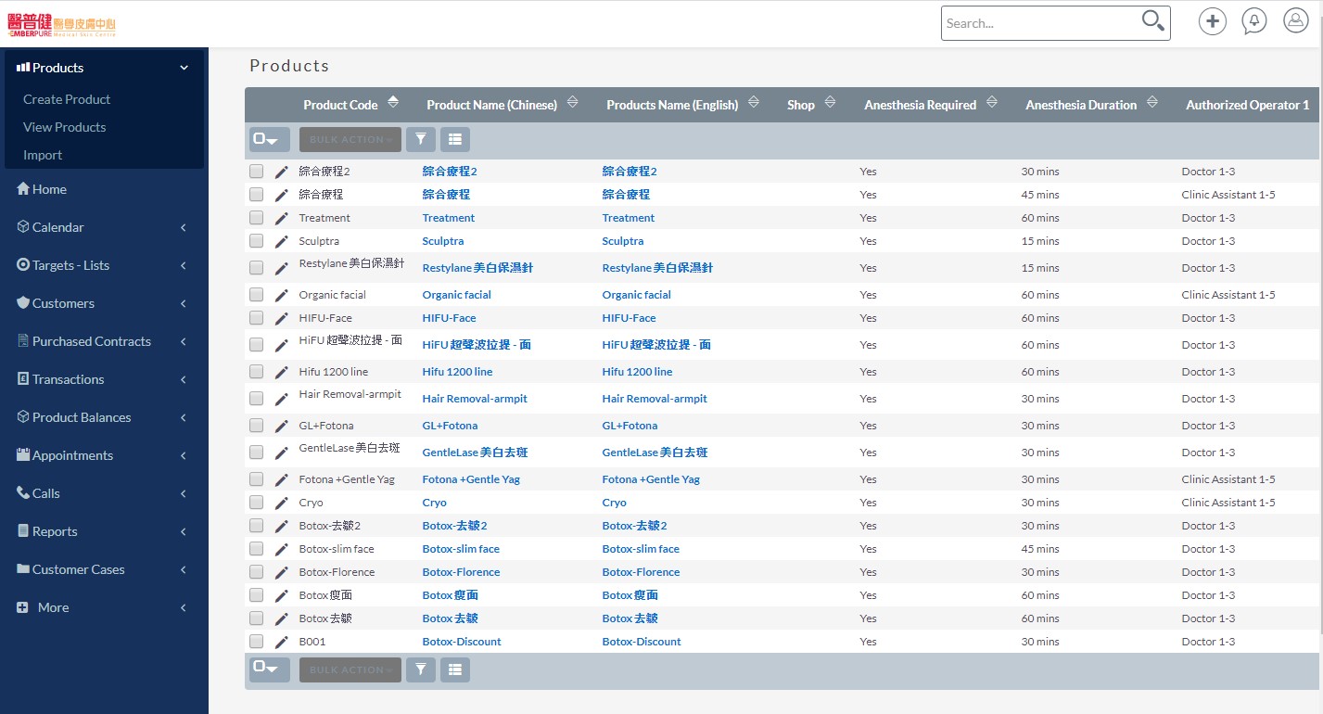Sort by Anesthesia Required arrows

[x=991, y=102]
